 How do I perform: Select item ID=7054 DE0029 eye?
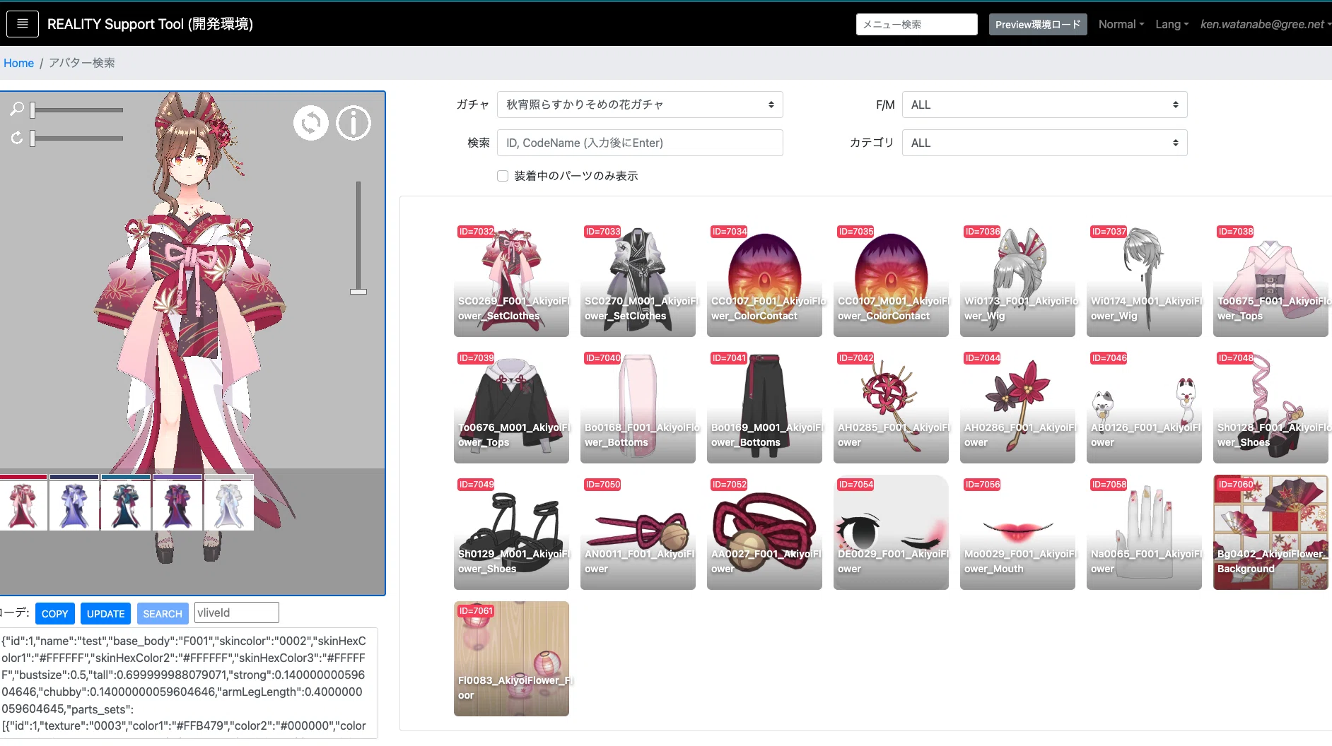[891, 533]
